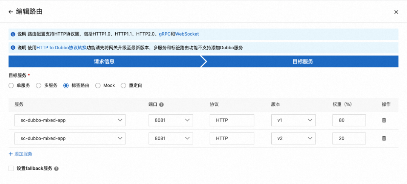Screen dimensions: 407x184
Task: Open the 8081 port dropdown in the v2 row
Action: click(x=171, y=138)
